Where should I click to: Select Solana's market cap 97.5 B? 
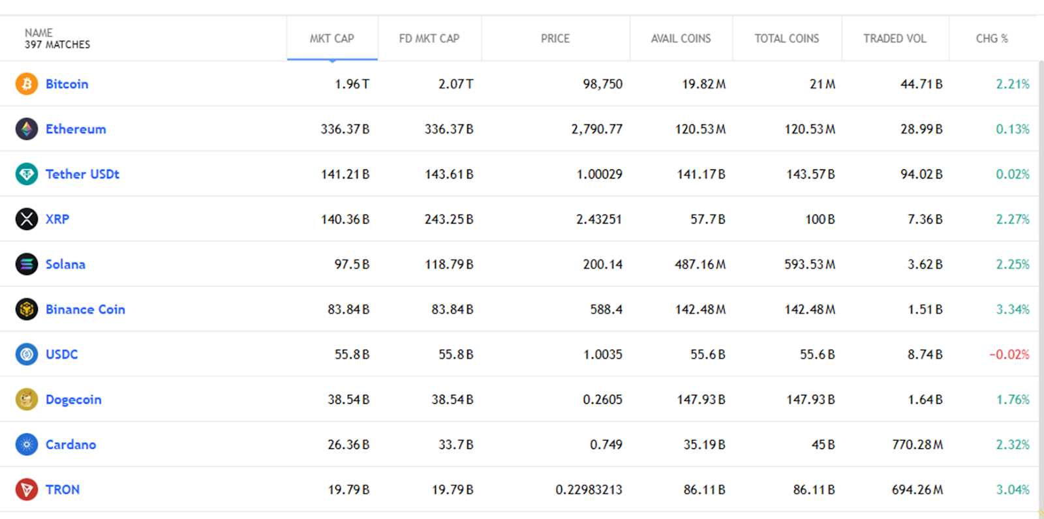(x=352, y=264)
